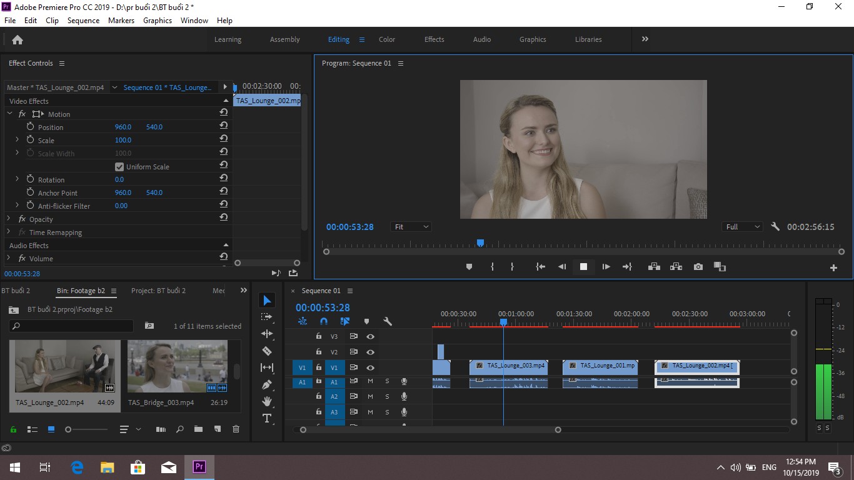
Task: Select the TAS_Bridge_003.mp4 thumbnail
Action: click(x=178, y=367)
